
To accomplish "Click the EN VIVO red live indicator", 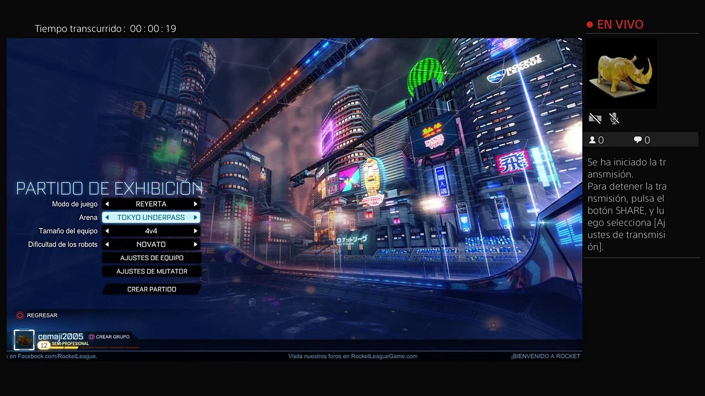I will 615,25.
